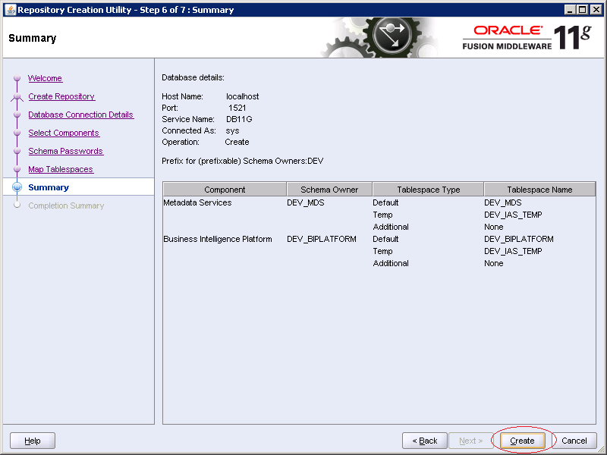This screenshot has height=455, width=607.
Task: Open the Welcome step link
Action: [45, 78]
